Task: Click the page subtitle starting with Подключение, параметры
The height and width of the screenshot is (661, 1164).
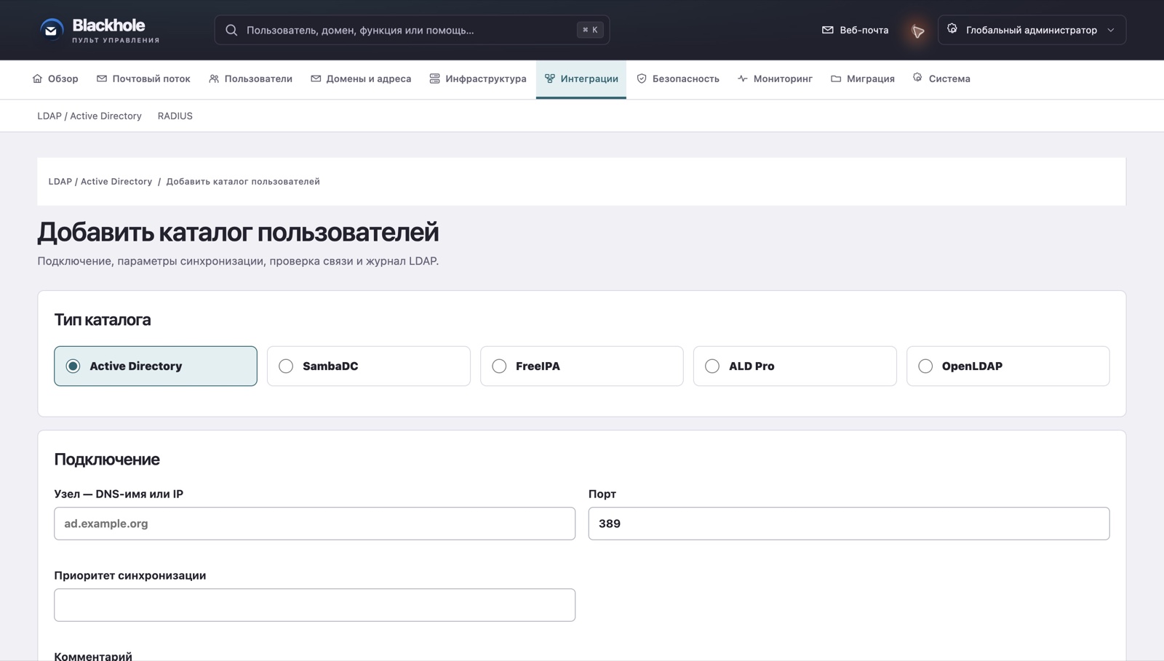Action: (x=238, y=261)
